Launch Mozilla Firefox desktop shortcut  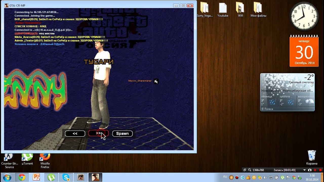[x=45, y=161]
